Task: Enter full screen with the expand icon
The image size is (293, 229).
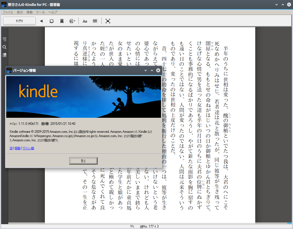Action: coord(108,21)
